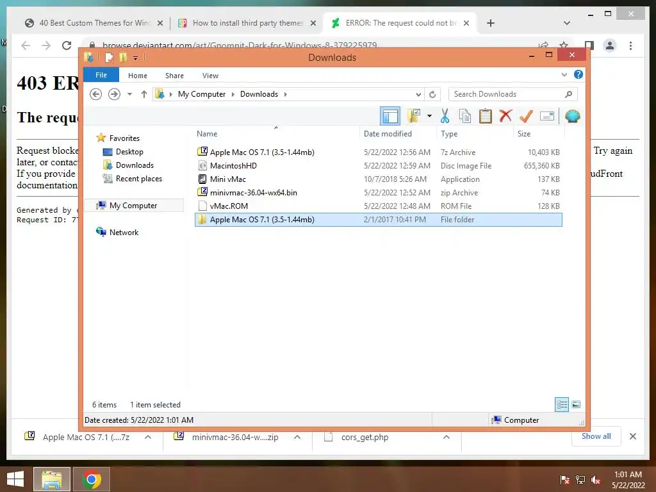This screenshot has width=656, height=492.
Task: Expand the arrow after My Computer breadcrumb
Action: point(233,94)
